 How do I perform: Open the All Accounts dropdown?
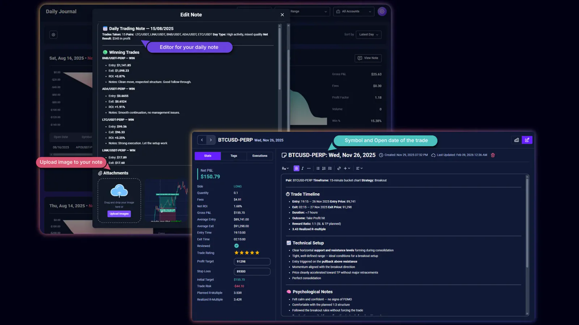(353, 11)
